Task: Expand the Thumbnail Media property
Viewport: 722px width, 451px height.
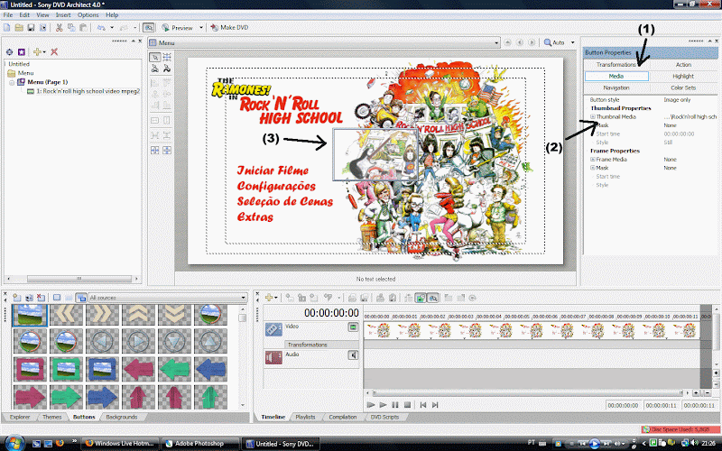Action: 593,117
